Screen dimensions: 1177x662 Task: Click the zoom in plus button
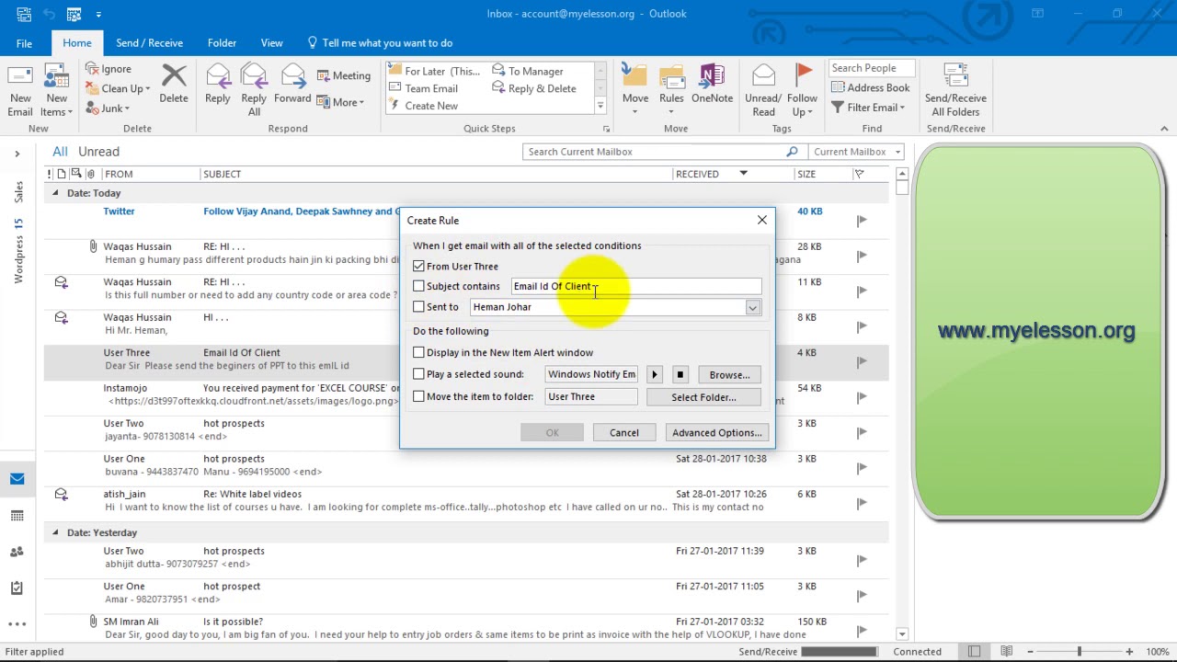pyautogui.click(x=1129, y=651)
